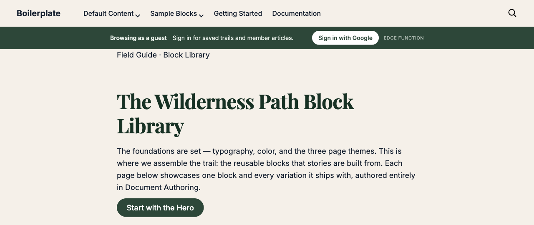Image resolution: width=534 pixels, height=225 pixels.
Task: Select the 'Field Guide · Block Library' text
Action: 163,55
